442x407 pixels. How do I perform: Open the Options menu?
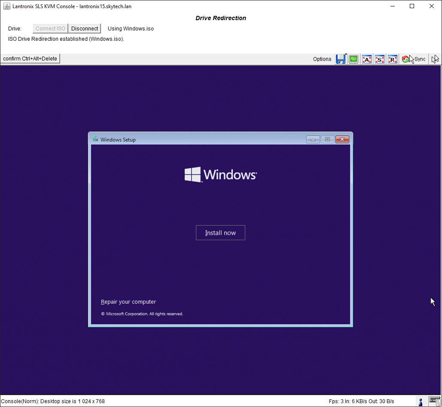(322, 59)
